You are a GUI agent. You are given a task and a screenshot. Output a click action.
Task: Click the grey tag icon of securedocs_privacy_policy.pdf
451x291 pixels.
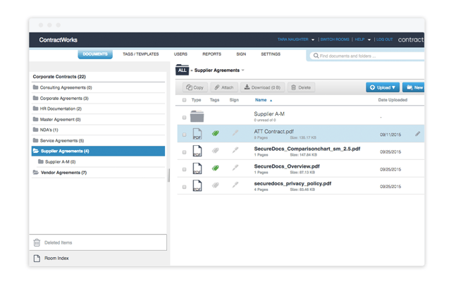pos(216,185)
